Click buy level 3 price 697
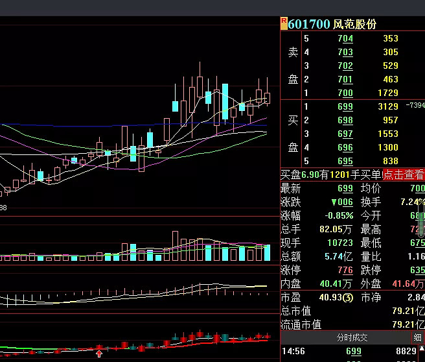The height and width of the screenshot is (362, 425). [345, 134]
